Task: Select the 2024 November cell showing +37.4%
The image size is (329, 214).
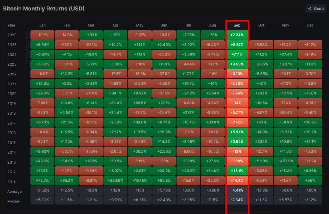Action: 286,55
